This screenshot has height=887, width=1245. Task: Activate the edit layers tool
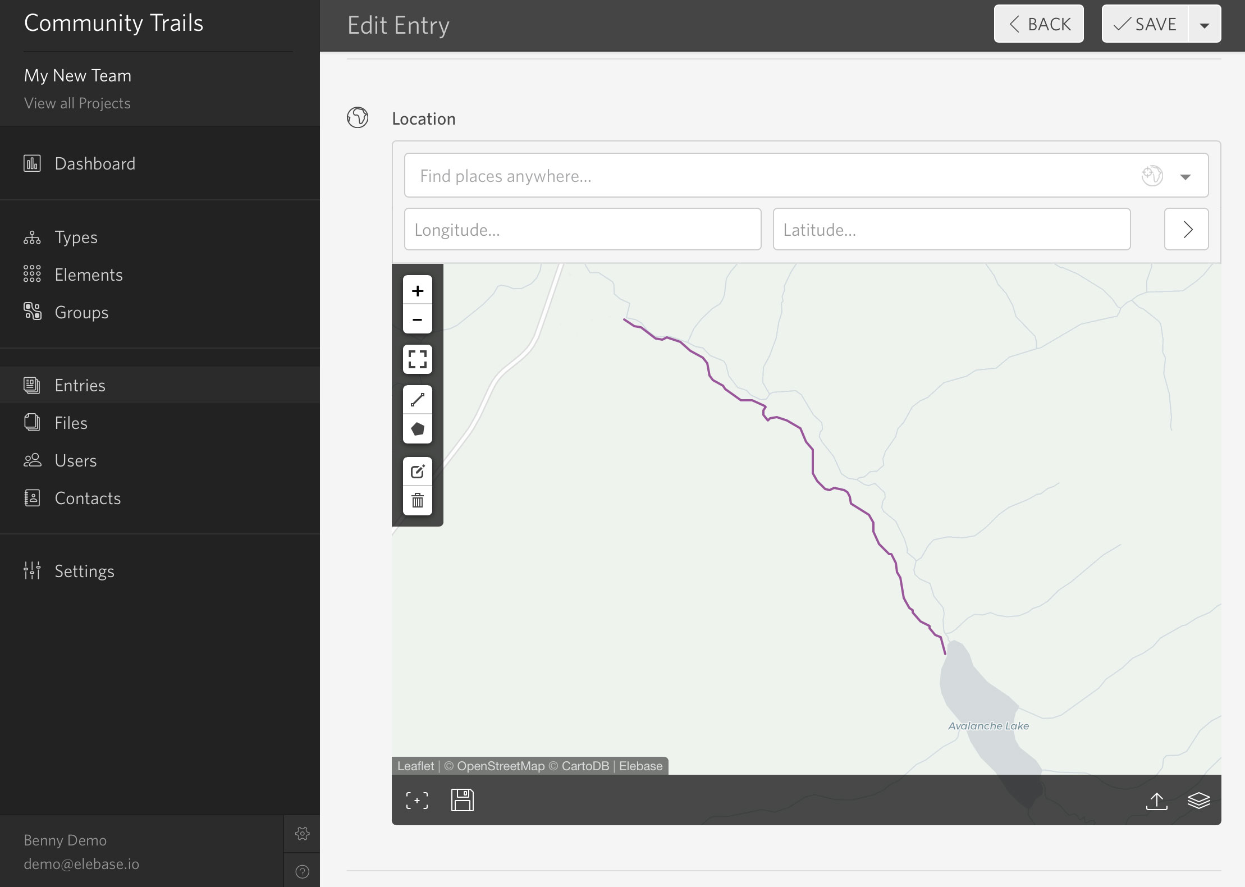click(417, 472)
